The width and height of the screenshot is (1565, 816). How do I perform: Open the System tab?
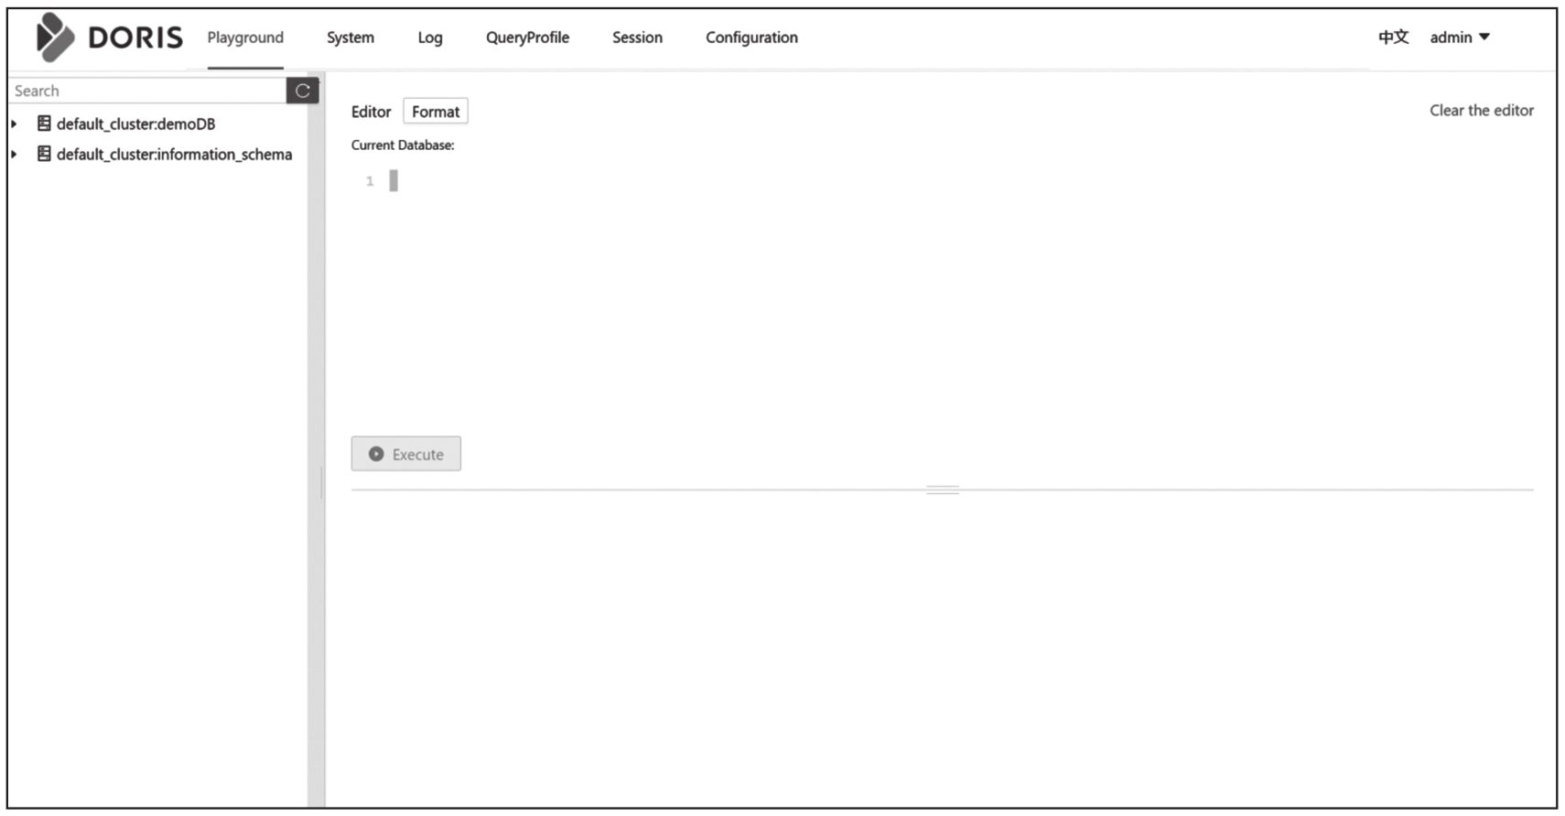click(x=351, y=38)
